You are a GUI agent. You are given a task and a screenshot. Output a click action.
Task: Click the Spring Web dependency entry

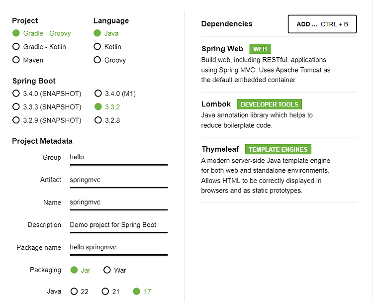coord(222,49)
